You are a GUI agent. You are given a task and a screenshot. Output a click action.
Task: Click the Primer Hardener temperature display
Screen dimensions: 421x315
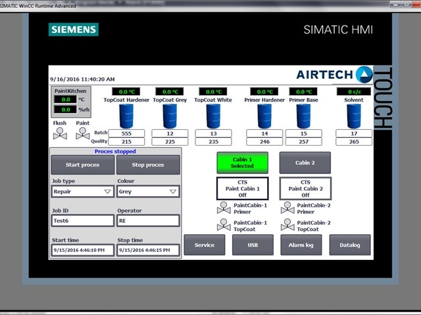click(x=264, y=92)
